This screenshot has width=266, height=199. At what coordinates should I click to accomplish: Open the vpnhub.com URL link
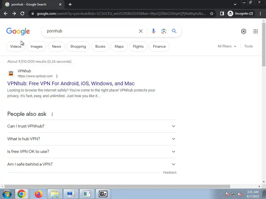[x=35, y=76]
